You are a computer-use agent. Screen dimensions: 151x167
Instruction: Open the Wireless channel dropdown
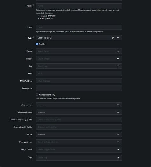click(79, 112)
